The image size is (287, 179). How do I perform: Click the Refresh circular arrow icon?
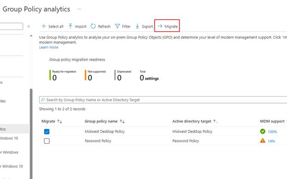tap(93, 26)
